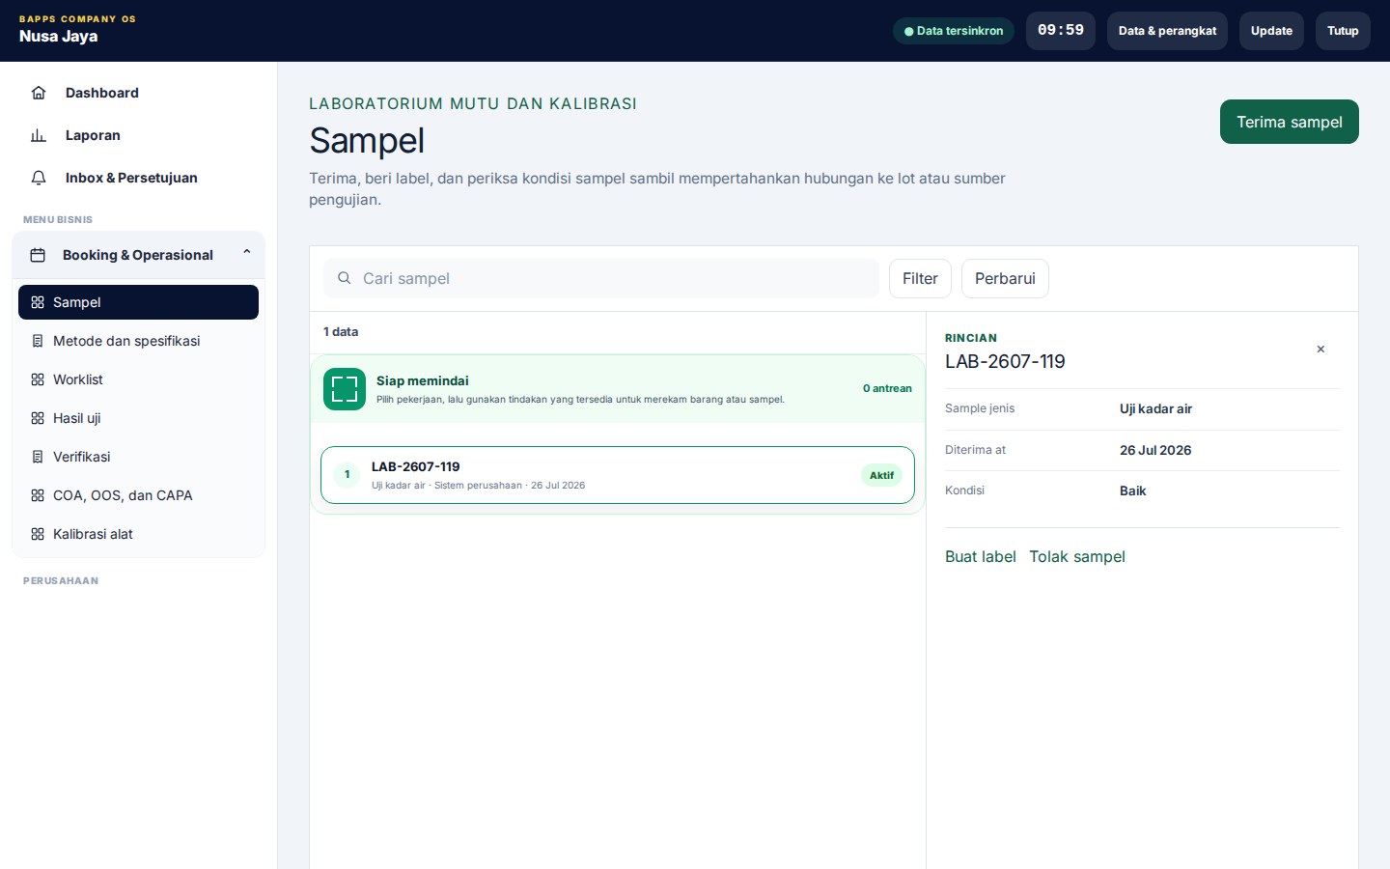Click the Booking & Operasional calendar icon
The width and height of the screenshot is (1390, 869).
(x=38, y=255)
